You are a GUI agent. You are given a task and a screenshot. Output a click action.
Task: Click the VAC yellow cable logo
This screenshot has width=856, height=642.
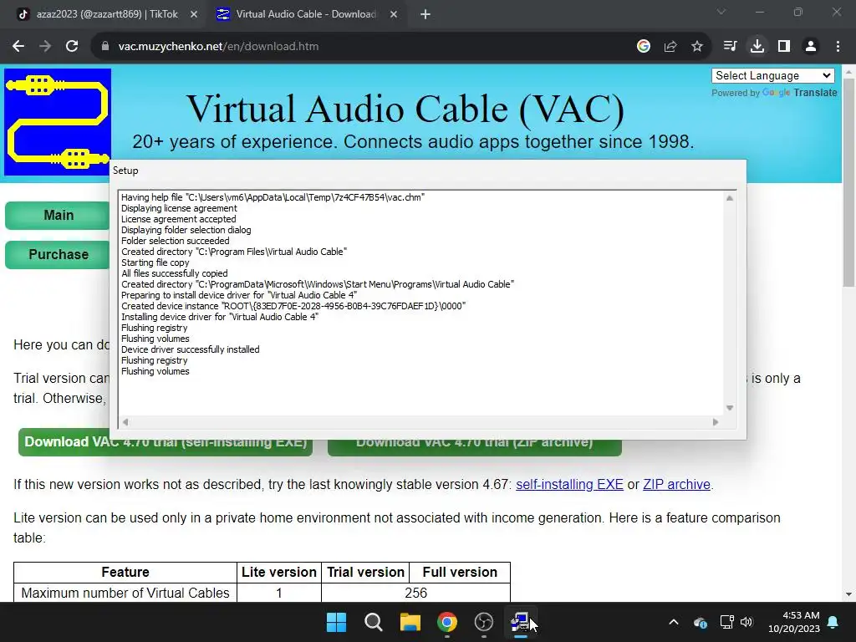(x=58, y=122)
